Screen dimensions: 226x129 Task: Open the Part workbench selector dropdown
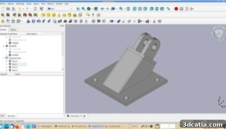click(x=60, y=9)
